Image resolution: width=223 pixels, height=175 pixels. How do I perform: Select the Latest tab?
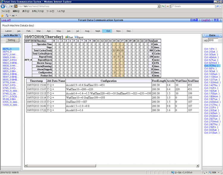point(8,31)
